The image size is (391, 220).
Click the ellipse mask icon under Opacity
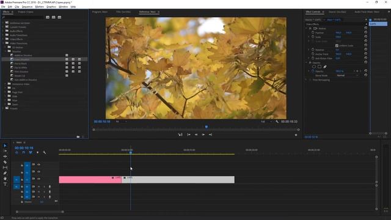pyautogui.click(x=314, y=67)
